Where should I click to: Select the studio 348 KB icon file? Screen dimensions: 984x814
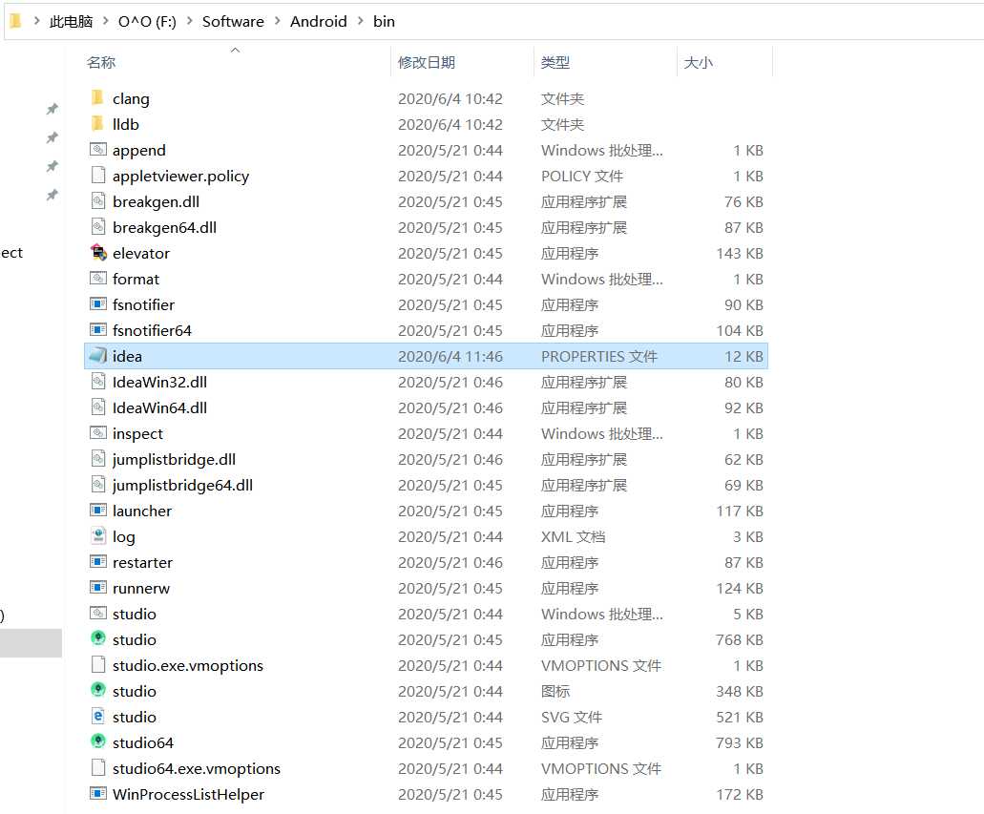[98, 690]
